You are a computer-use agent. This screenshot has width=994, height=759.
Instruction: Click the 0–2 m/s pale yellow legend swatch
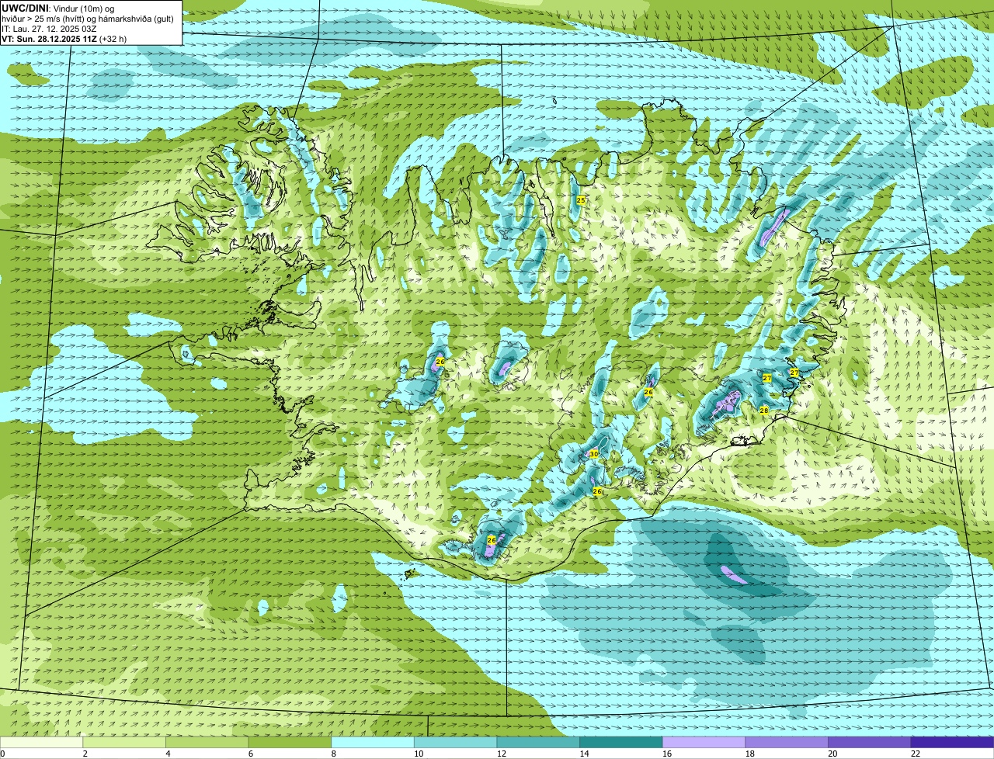pyautogui.click(x=41, y=742)
